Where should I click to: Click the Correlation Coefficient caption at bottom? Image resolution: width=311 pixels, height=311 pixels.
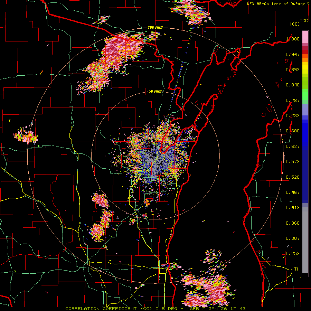click(155, 309)
